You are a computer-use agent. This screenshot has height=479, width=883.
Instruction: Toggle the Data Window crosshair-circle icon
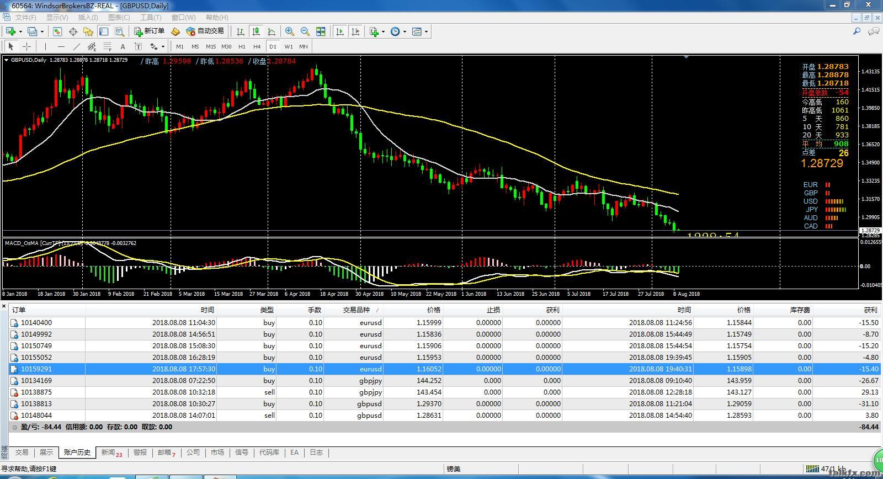click(73, 31)
